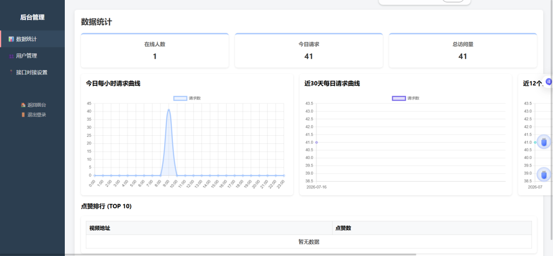The height and width of the screenshot is (256, 553).
Task: Click the house icon beside 返回前台
Action: tap(23, 105)
